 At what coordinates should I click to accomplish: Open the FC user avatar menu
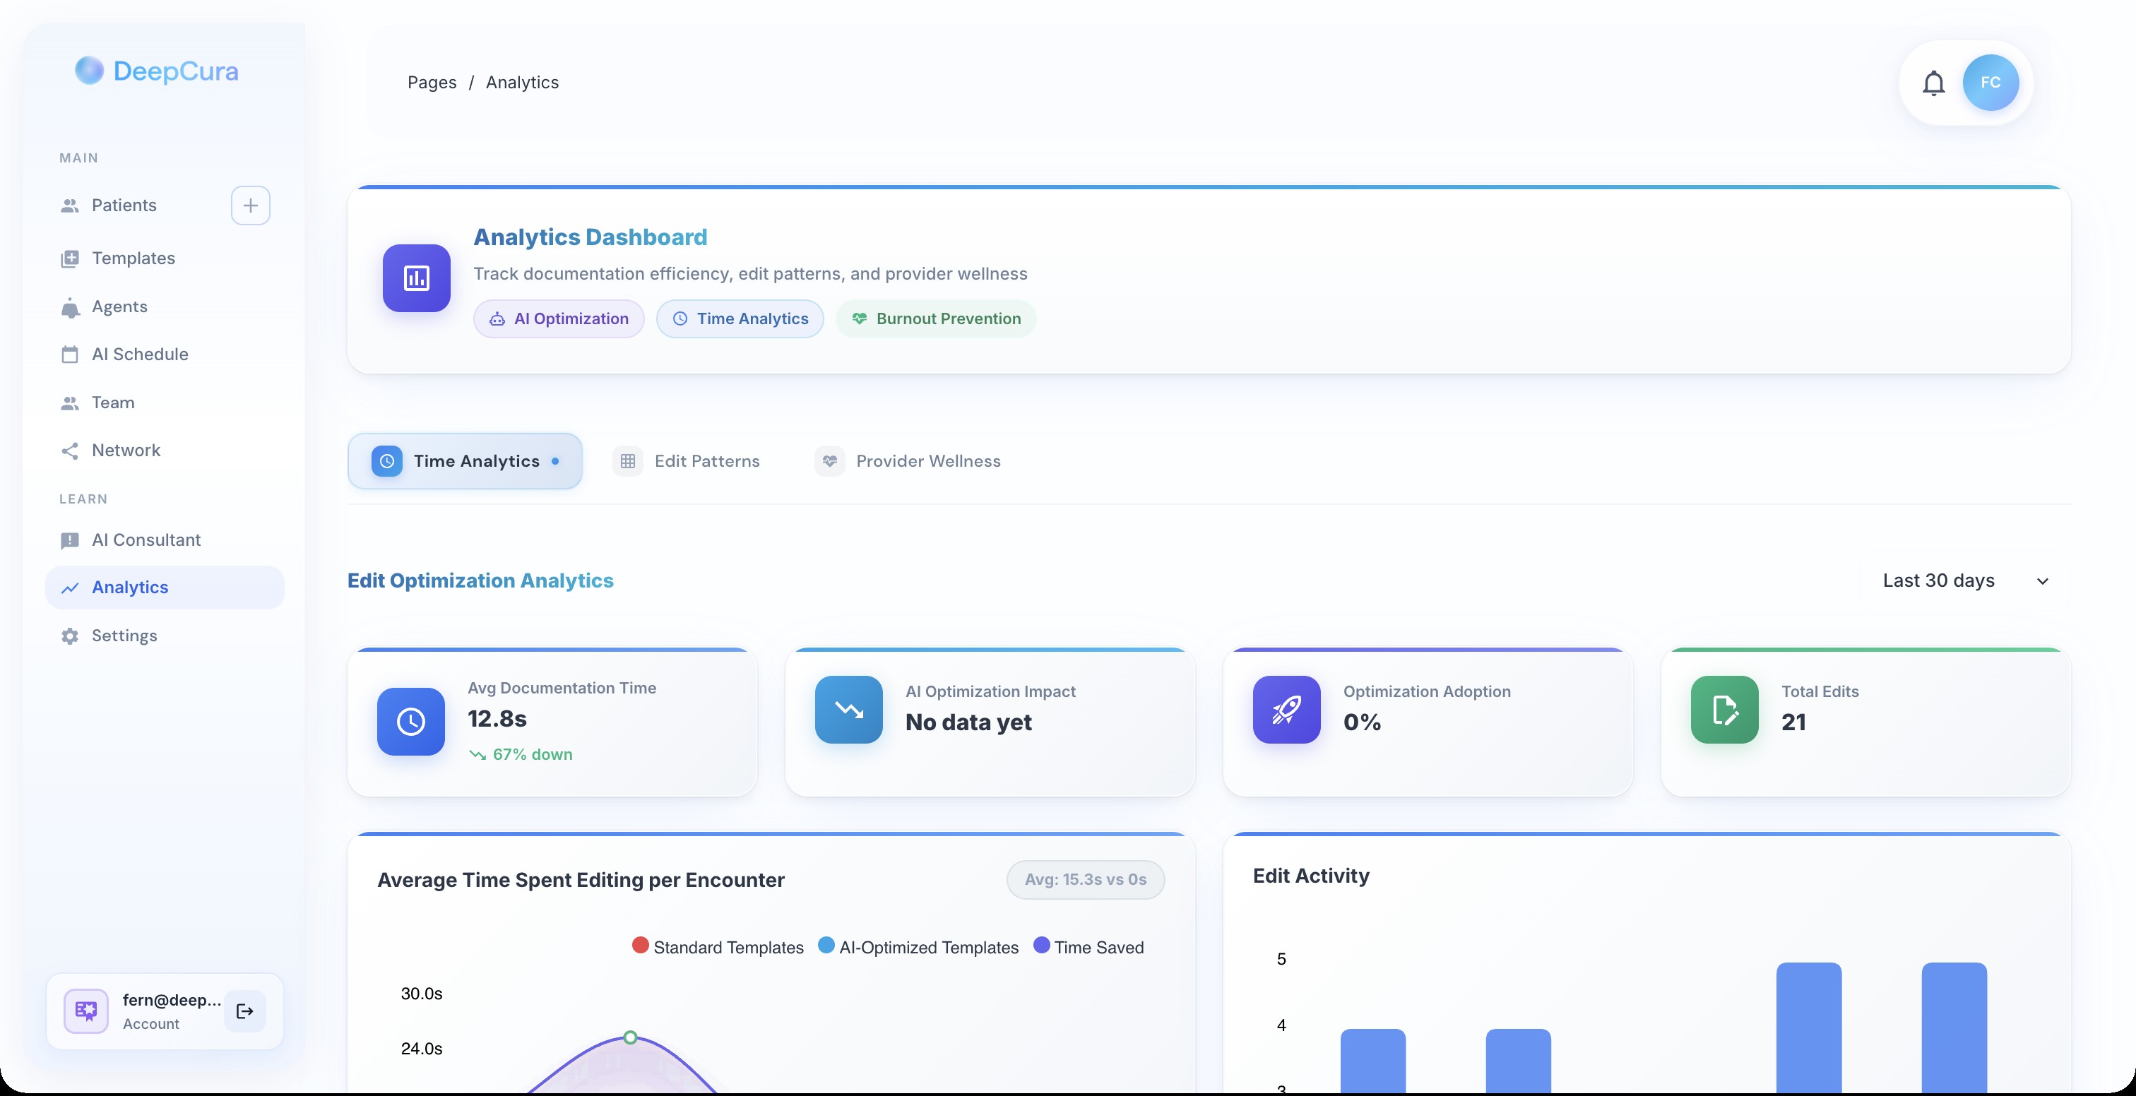[1990, 83]
